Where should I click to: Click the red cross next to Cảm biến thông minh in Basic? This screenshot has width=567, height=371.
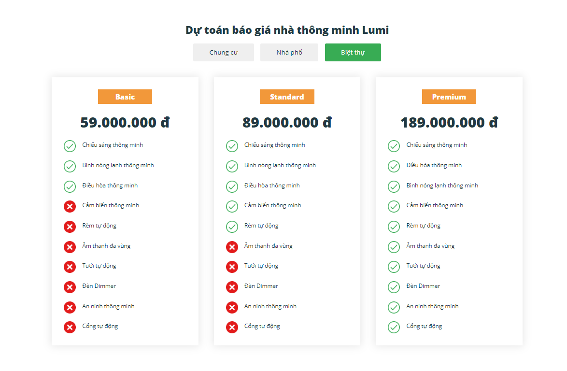click(x=70, y=206)
